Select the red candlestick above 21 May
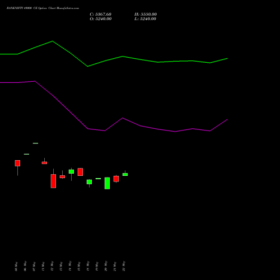 pos(116,179)
